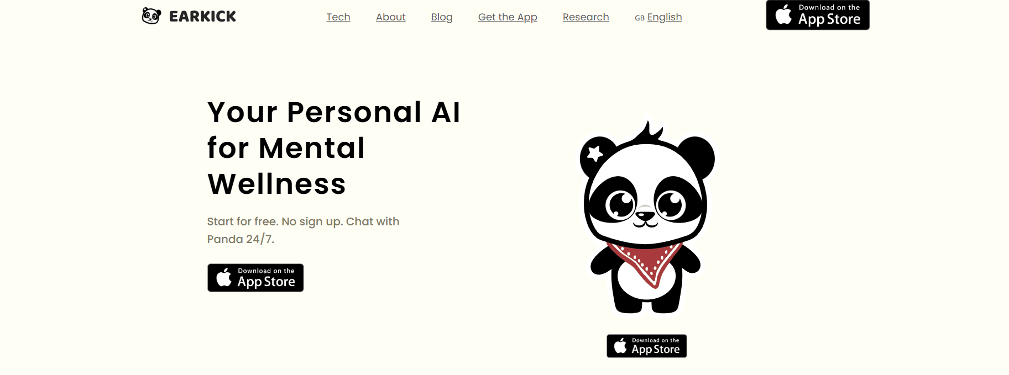This screenshot has height=375, width=1009.
Task: Click the EARKICK wordmark in the header
Action: [202, 17]
